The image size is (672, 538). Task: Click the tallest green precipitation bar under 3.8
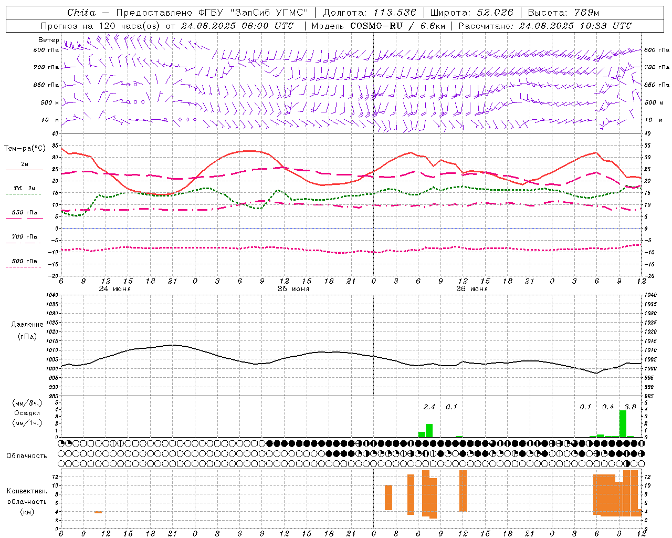click(623, 423)
